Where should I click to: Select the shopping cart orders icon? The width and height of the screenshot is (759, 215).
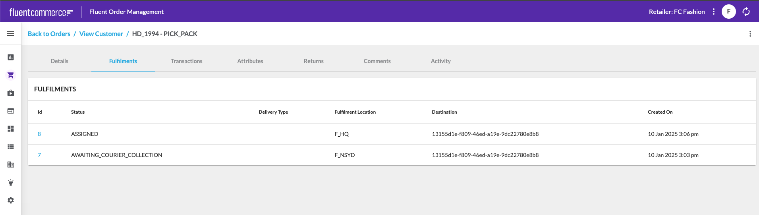11,75
